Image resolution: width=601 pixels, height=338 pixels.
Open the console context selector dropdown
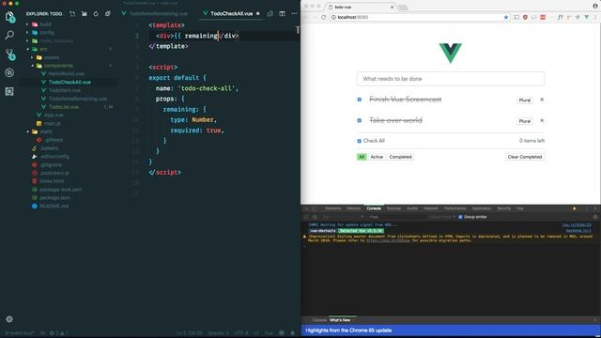(343, 217)
